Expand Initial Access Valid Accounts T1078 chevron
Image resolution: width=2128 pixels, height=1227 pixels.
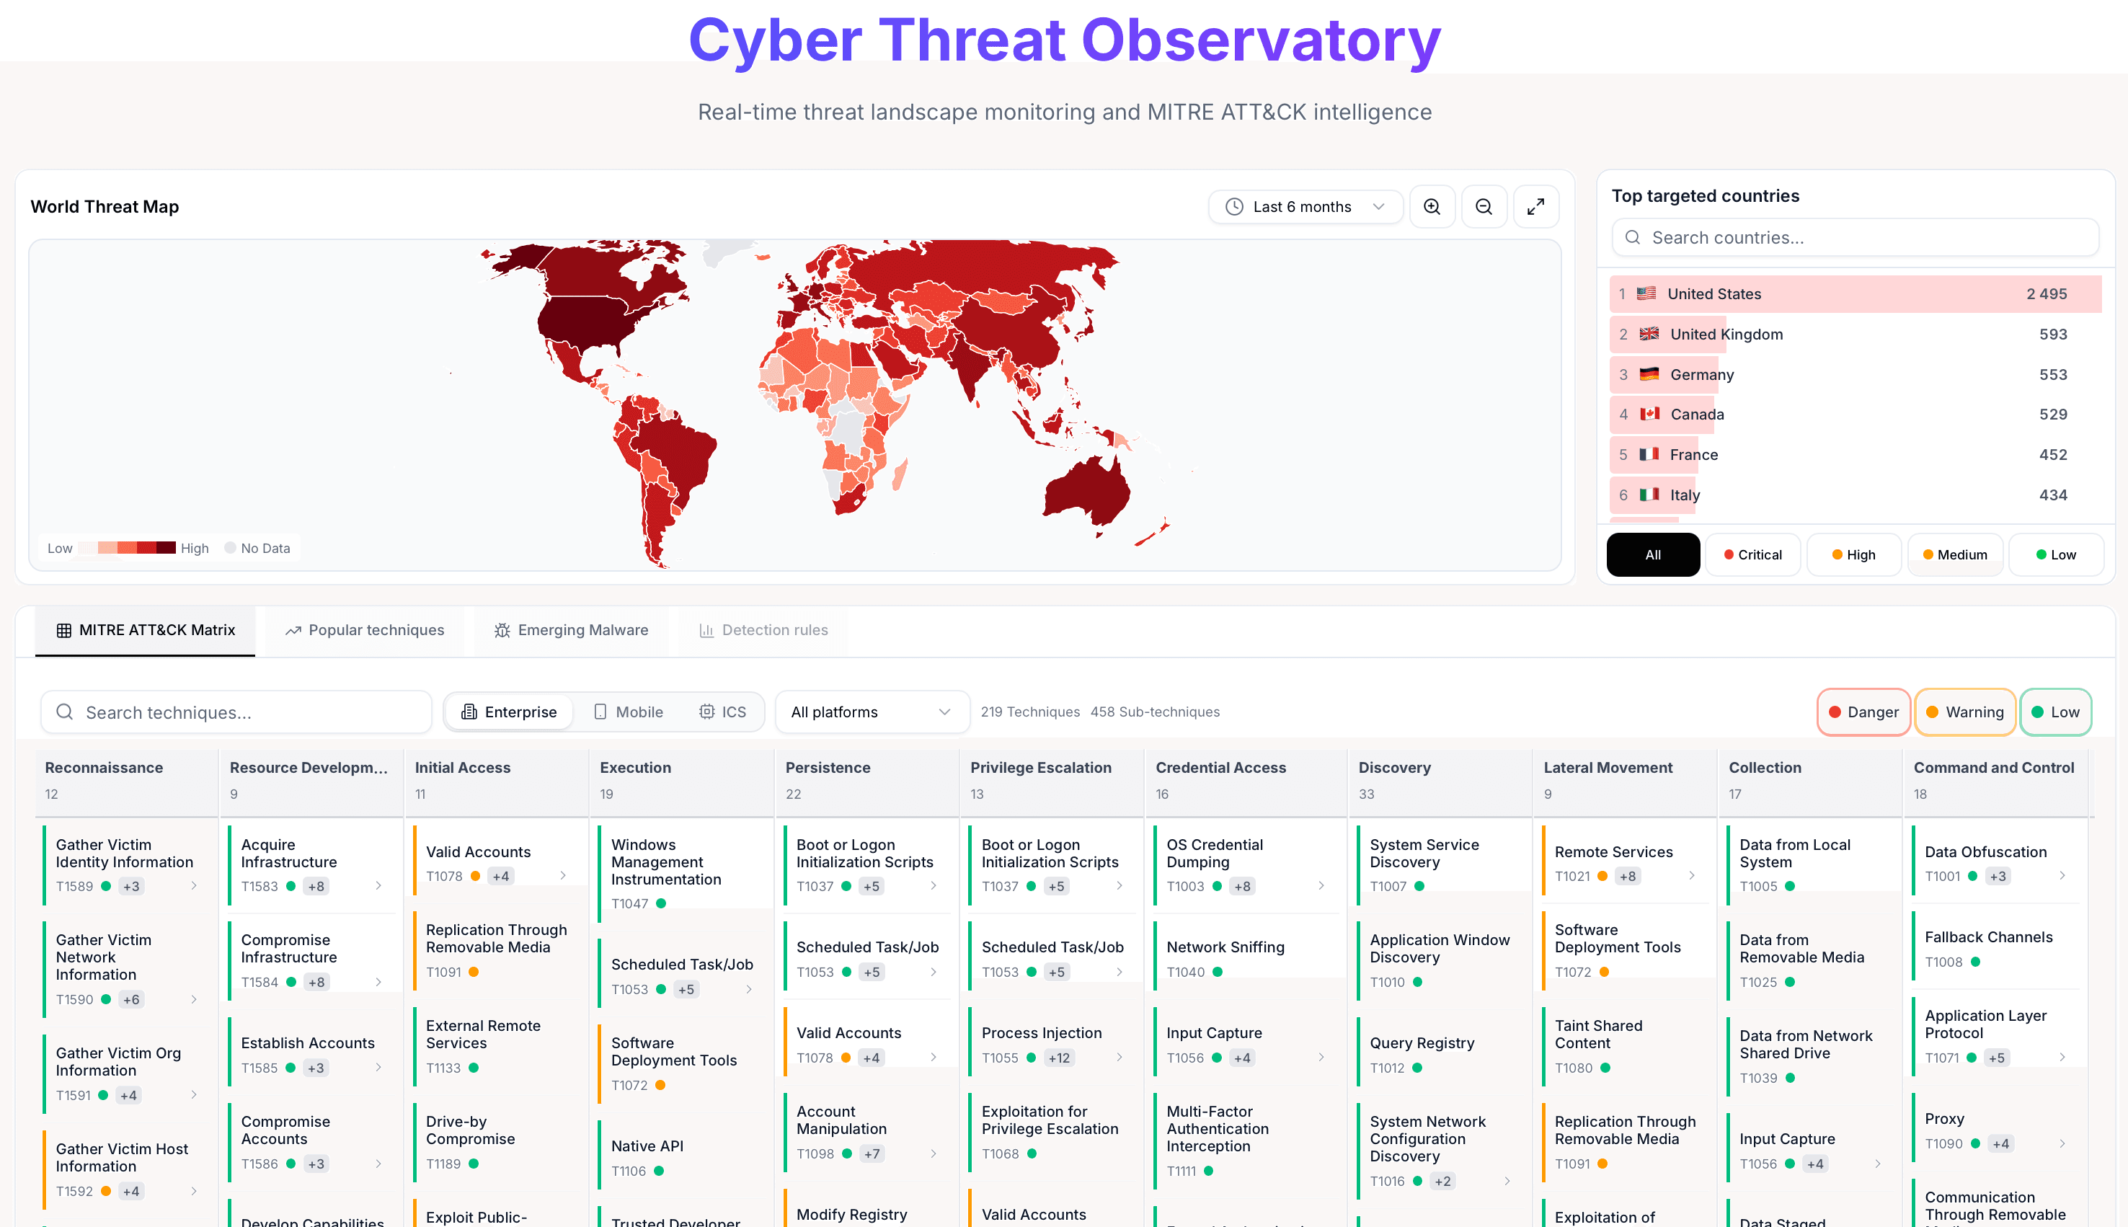coord(563,876)
